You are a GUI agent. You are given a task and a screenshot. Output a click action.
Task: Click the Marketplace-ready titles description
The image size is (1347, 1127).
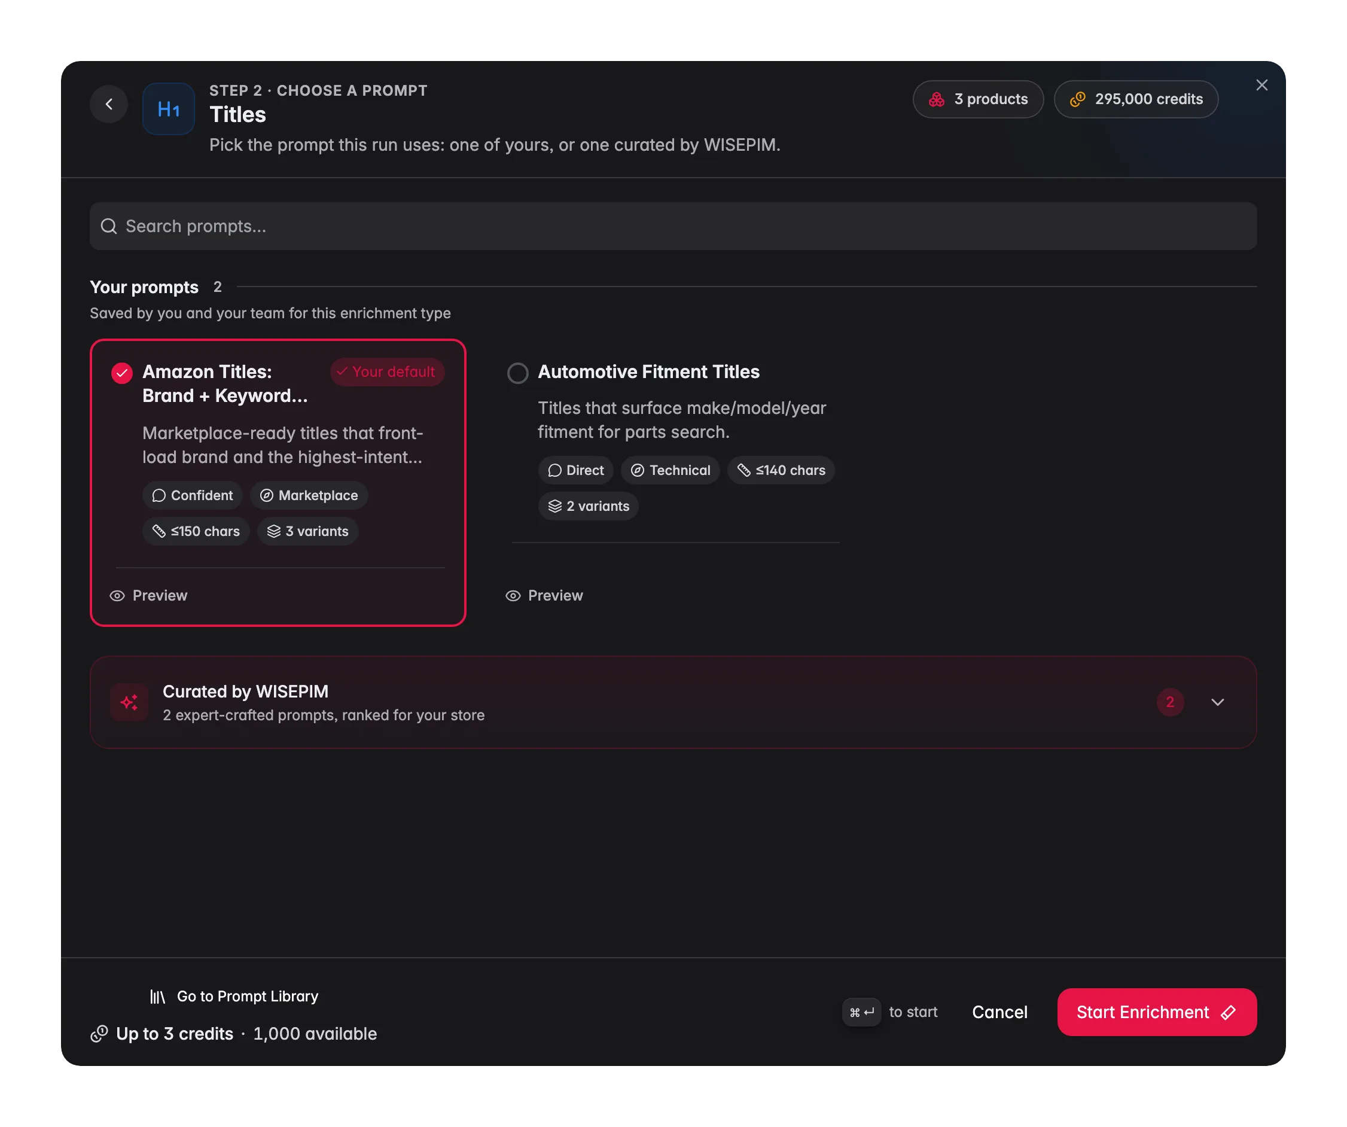click(283, 445)
